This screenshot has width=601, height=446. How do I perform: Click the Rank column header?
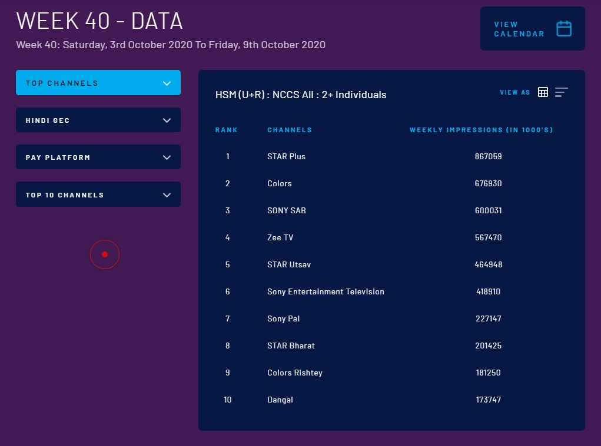click(x=227, y=130)
